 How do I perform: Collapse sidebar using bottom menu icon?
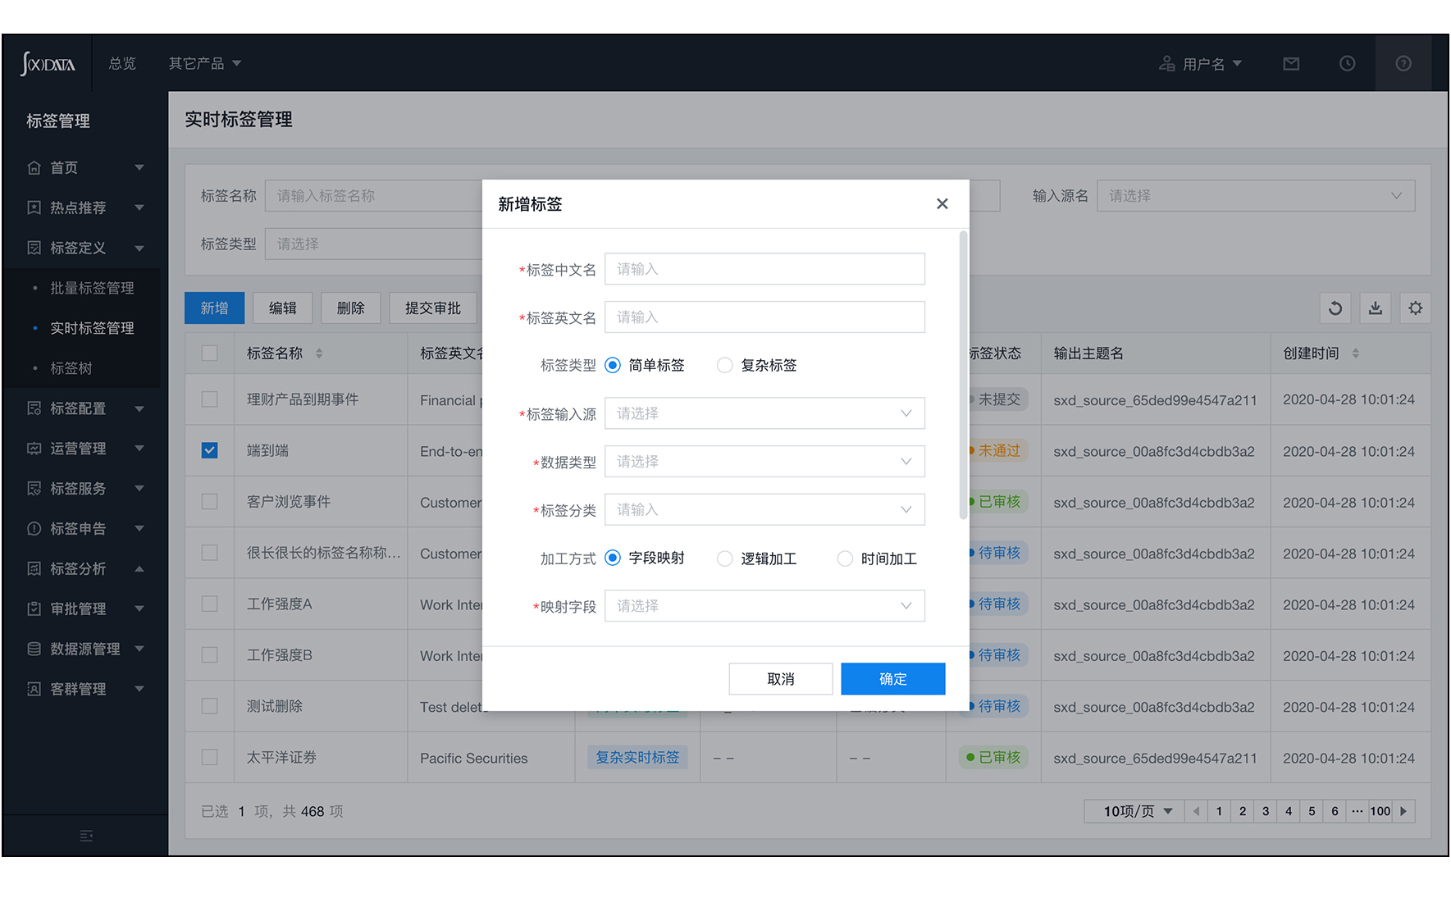[x=86, y=836]
